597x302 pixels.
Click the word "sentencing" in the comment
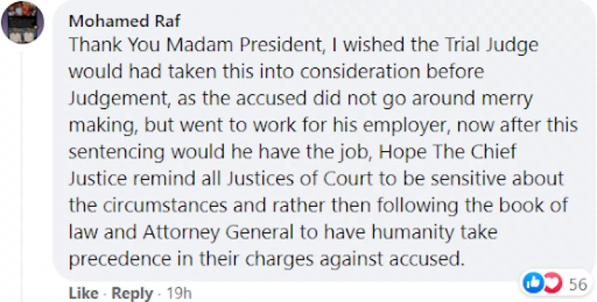[116, 152]
